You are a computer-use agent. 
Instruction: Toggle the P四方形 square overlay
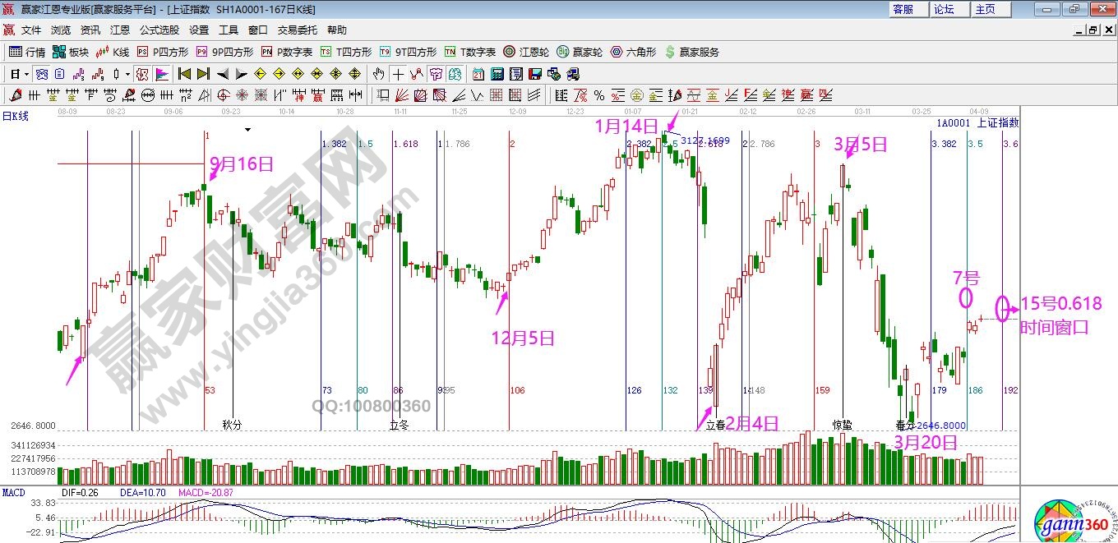coord(163,52)
